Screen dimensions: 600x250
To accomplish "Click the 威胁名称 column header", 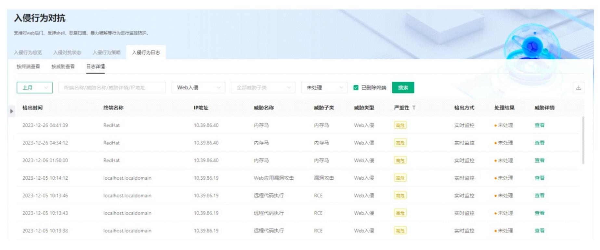I will (x=264, y=108).
